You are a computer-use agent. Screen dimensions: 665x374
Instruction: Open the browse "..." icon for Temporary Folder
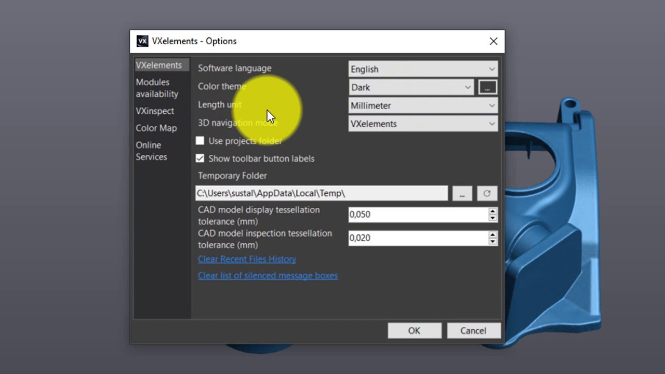coord(462,193)
